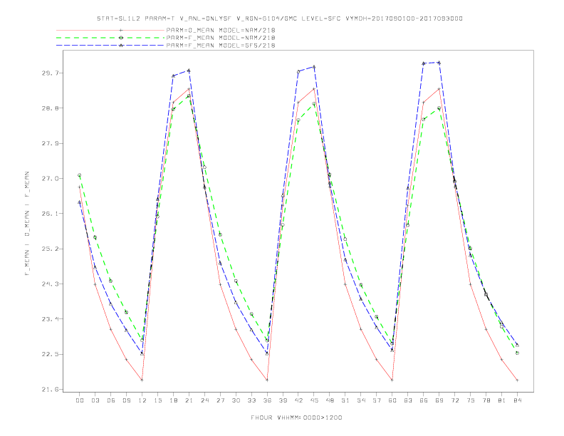Viewport: 564px width, 436px height.
Task: Click the y-axis value 24.3
Action: pos(51,284)
